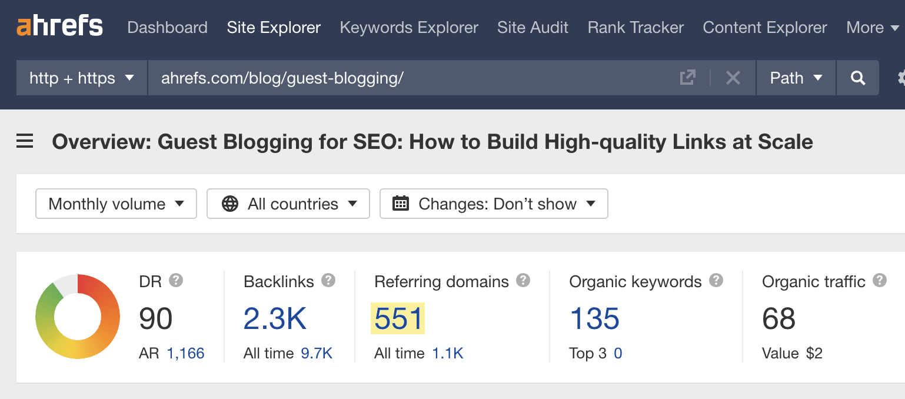Click the Top 3 value 0 link
Viewport: 905px width, 399px height.
(x=618, y=353)
